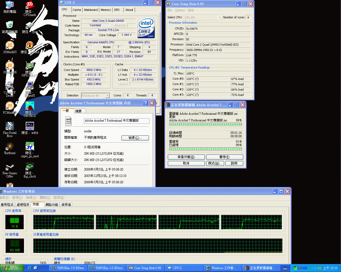Cancel the archive update with 取消
This screenshot has width=341, height=272.
coord(186,163)
